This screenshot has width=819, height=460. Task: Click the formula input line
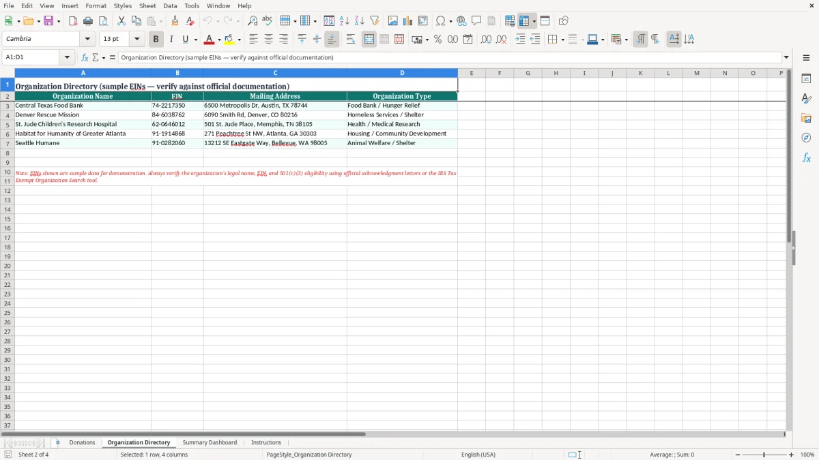[x=450, y=58]
